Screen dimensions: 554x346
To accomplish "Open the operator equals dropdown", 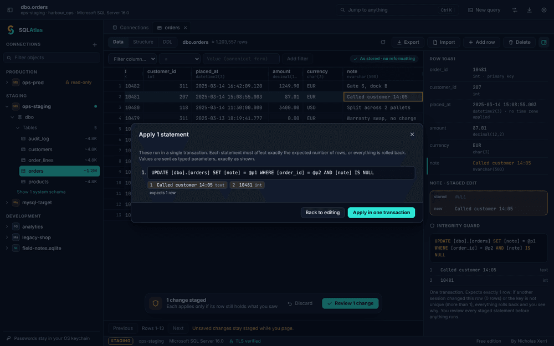I will click(x=179, y=59).
